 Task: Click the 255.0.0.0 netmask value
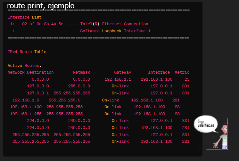click(79, 86)
